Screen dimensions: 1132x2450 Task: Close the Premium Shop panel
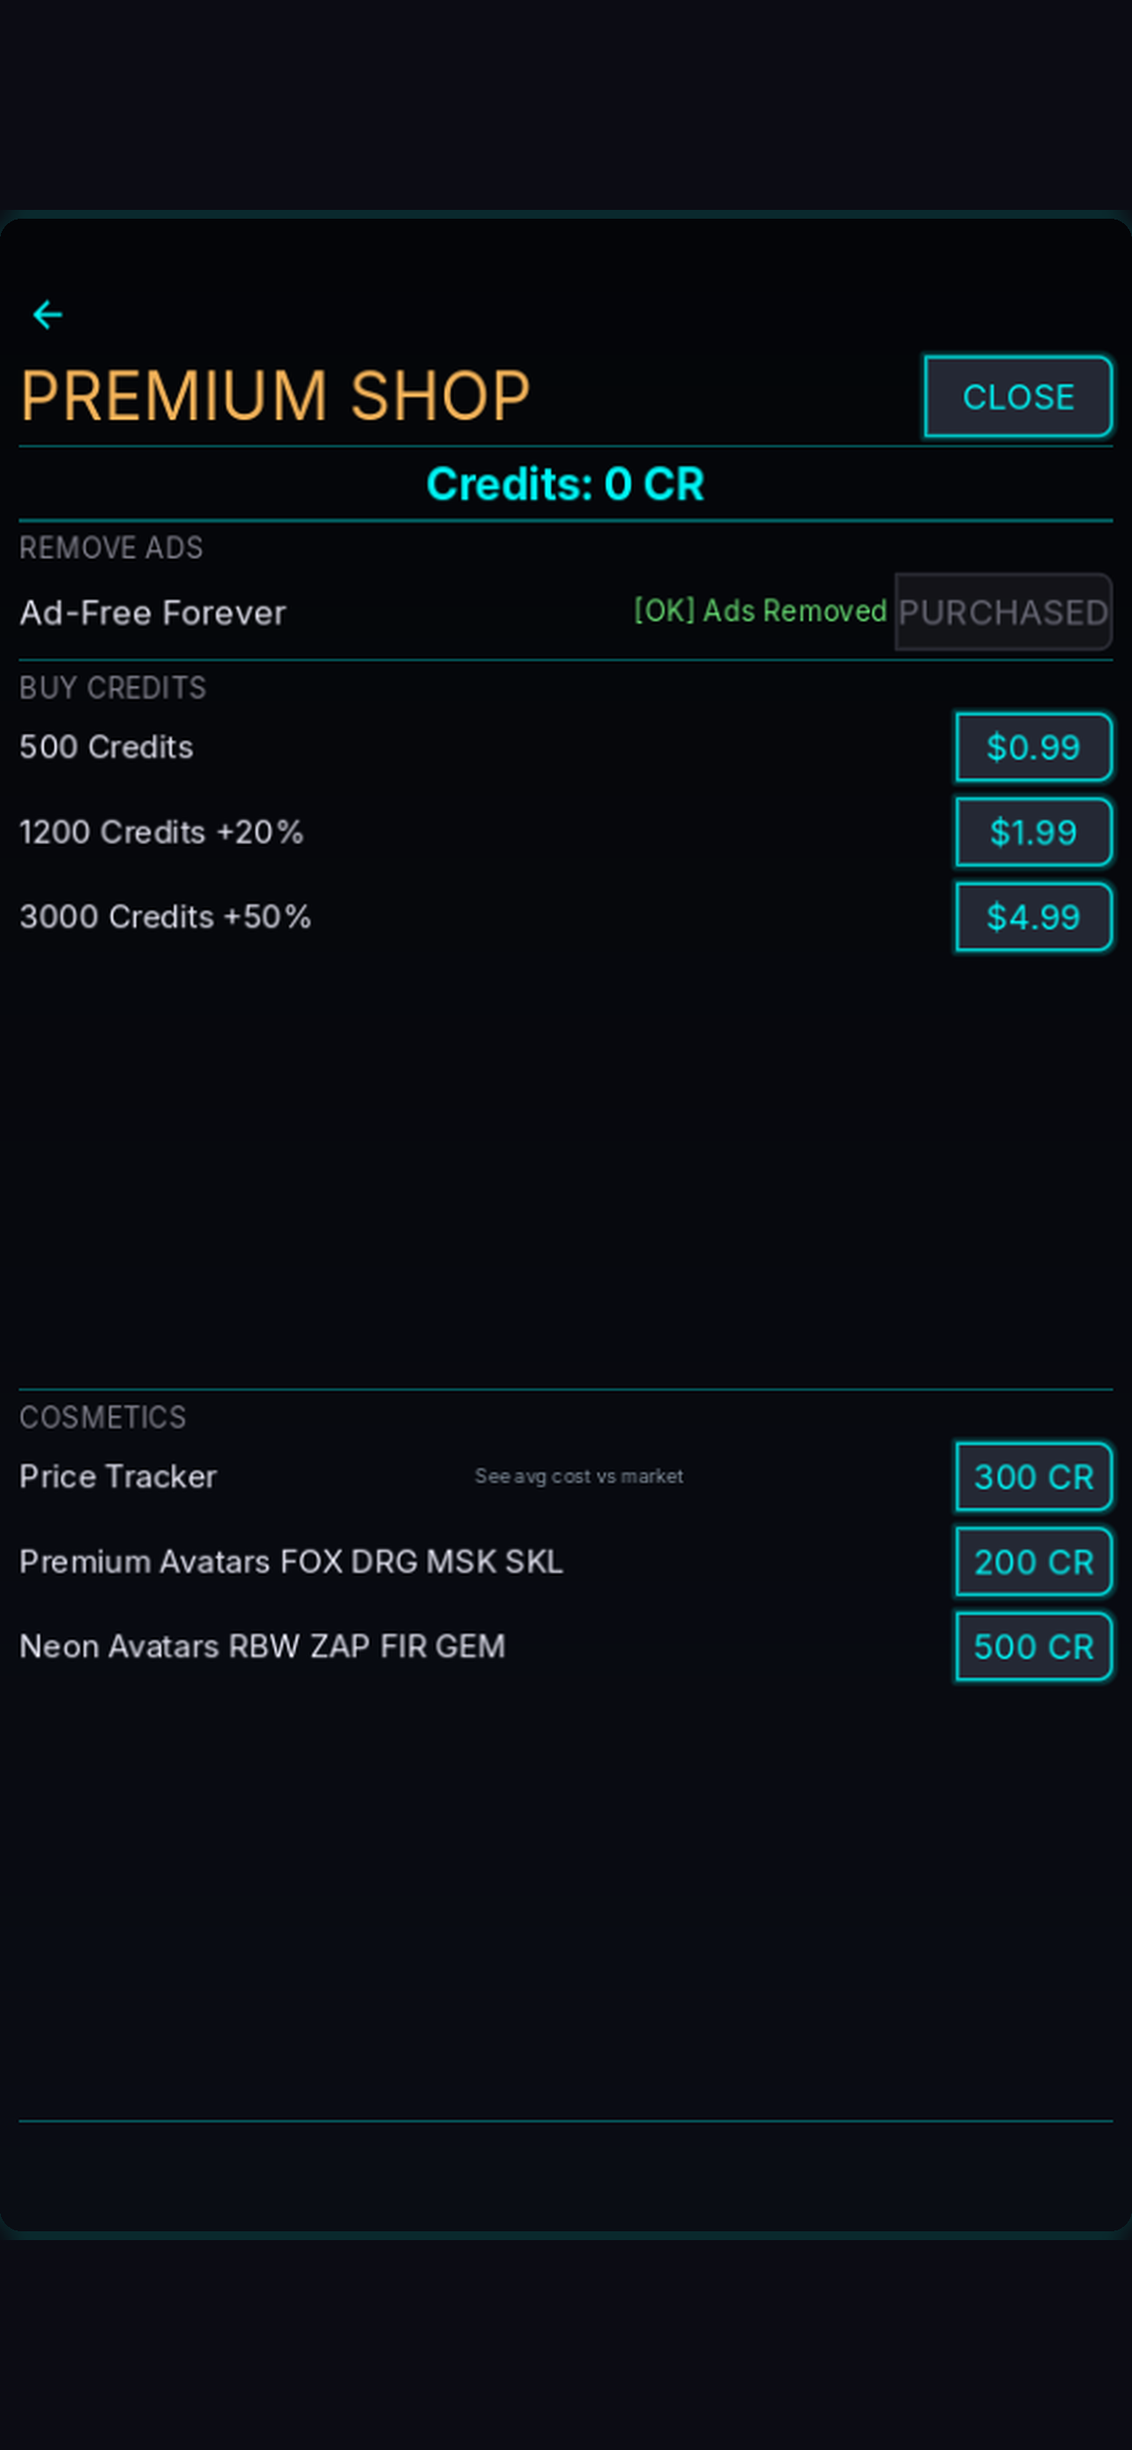pos(1018,397)
